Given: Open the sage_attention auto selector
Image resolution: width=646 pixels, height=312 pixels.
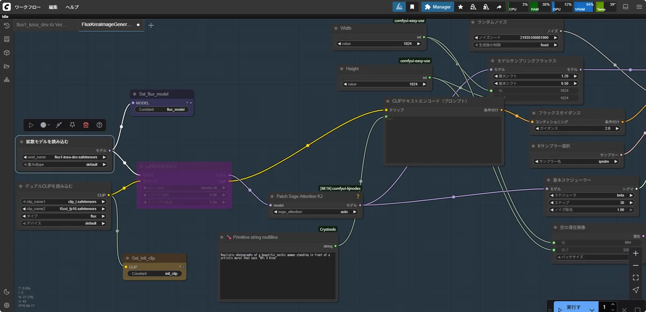Looking at the screenshot, I should click(x=315, y=212).
